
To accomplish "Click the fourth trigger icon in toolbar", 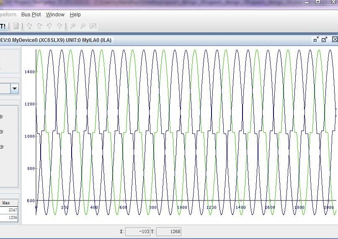I will (59, 26).
